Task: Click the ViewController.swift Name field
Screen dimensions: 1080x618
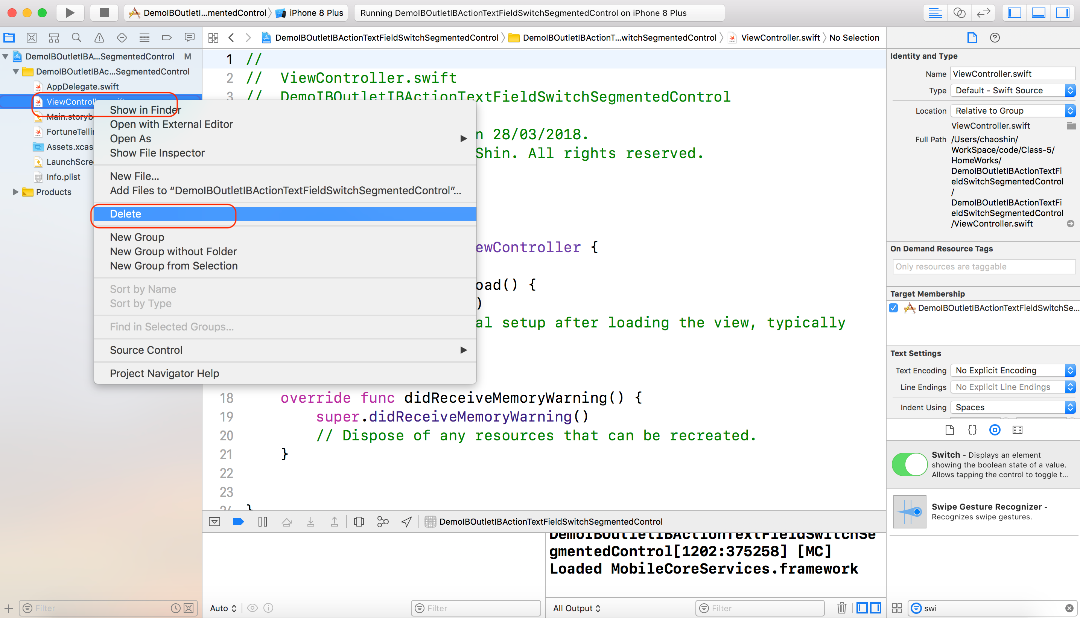Action: pyautogui.click(x=1012, y=73)
